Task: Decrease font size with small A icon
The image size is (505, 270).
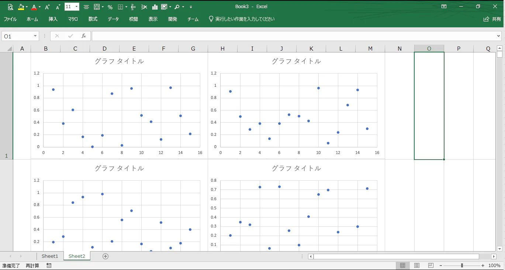Action: point(58,7)
